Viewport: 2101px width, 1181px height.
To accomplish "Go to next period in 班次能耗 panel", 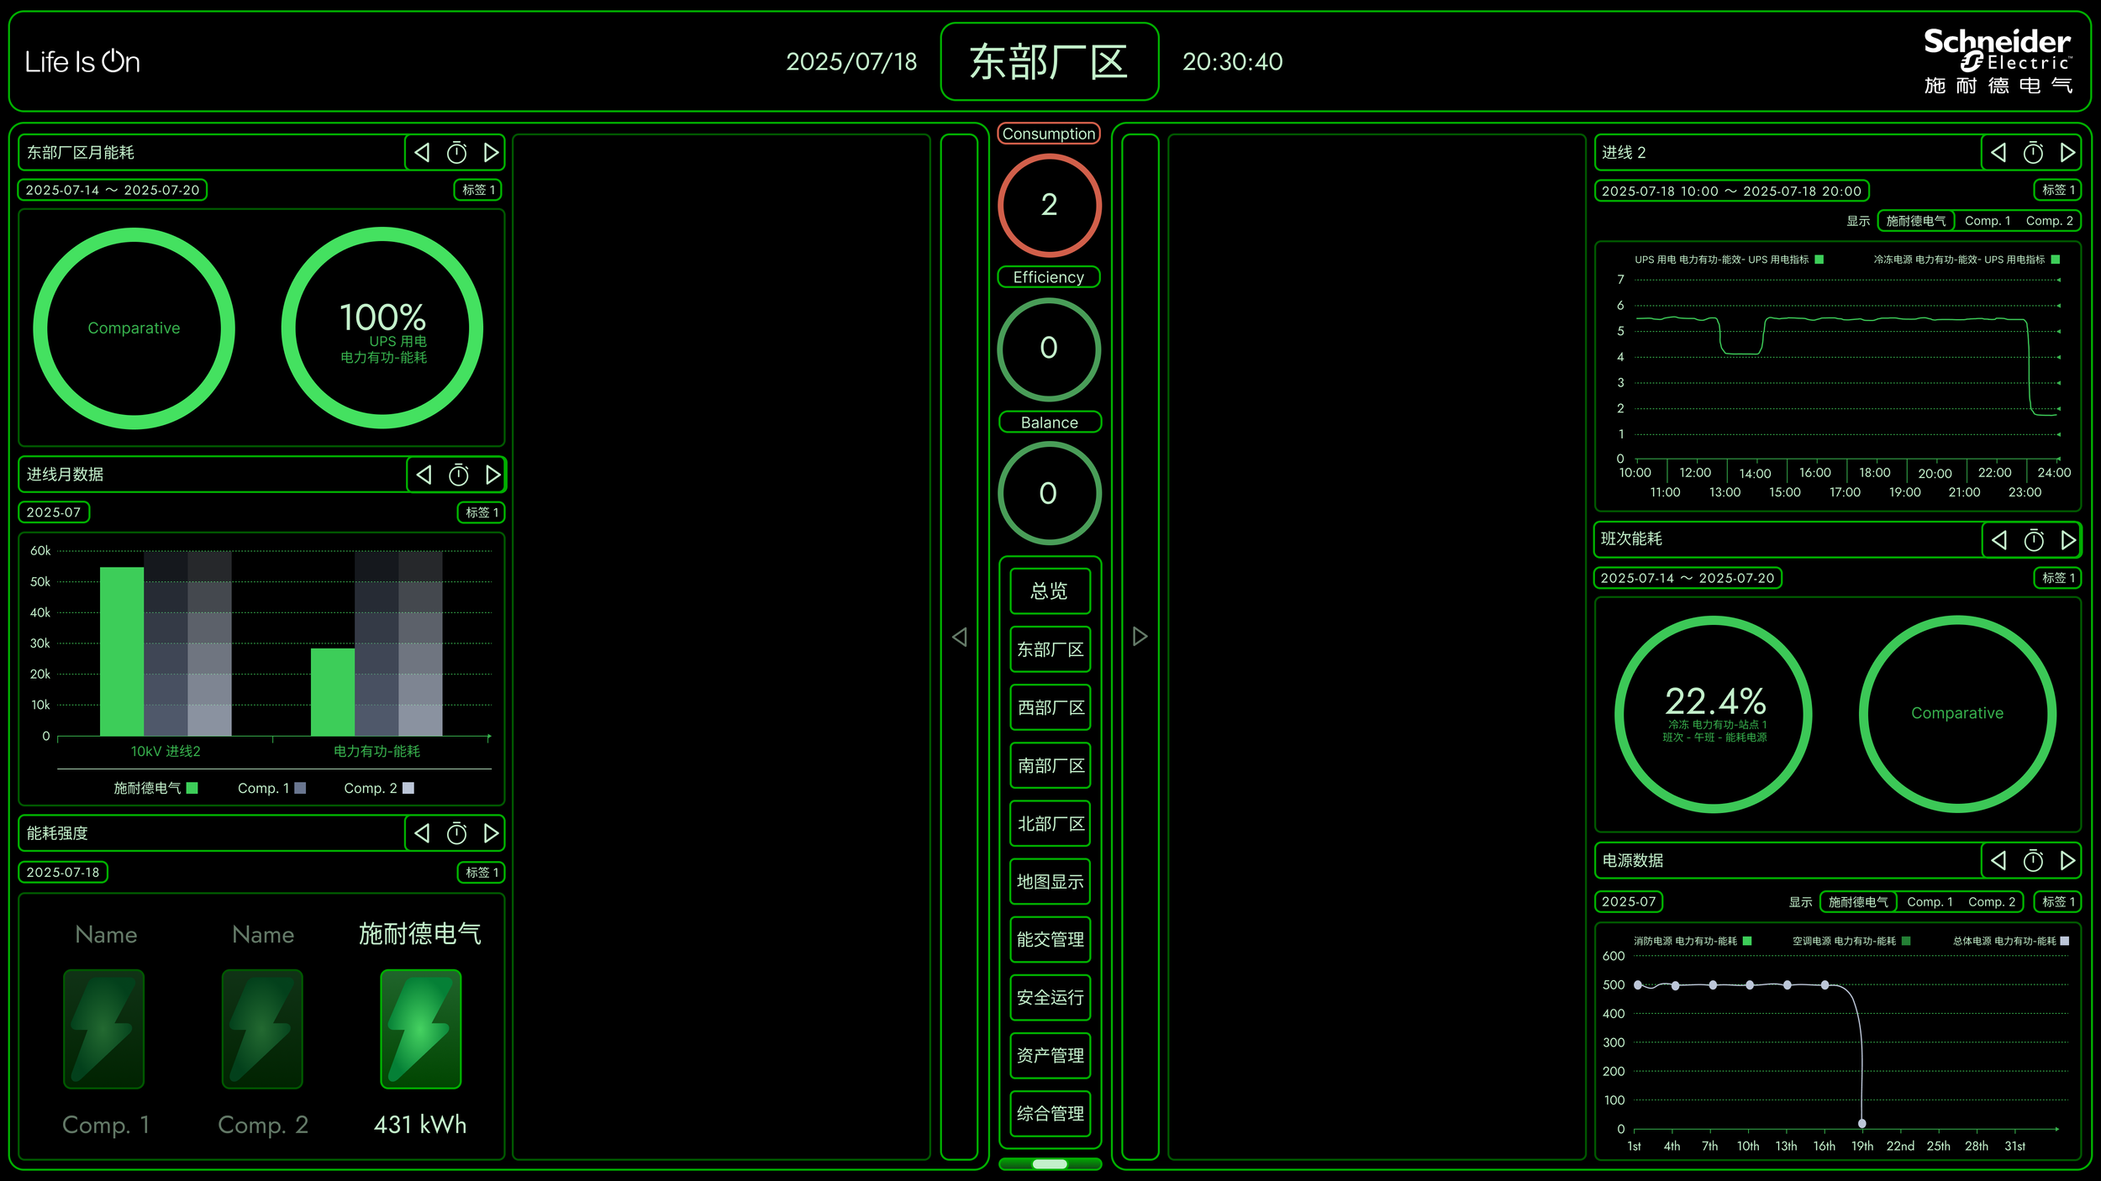I will pos(2068,540).
